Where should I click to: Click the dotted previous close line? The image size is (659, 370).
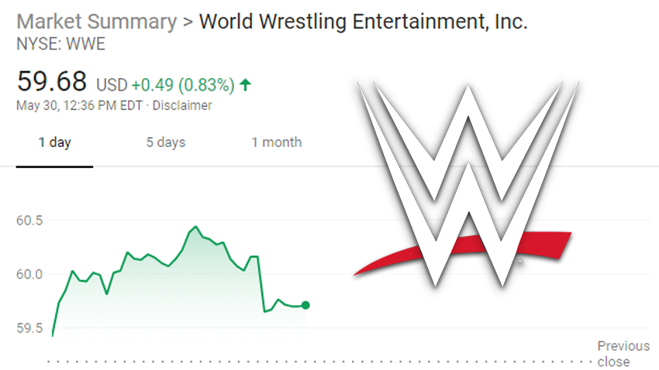coord(310,361)
